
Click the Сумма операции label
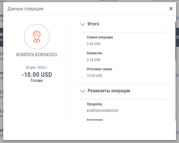(100, 37)
